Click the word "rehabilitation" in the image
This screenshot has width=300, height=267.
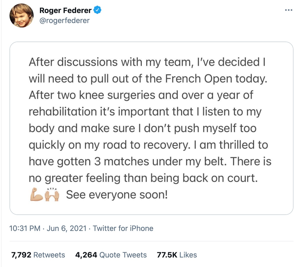63,112
